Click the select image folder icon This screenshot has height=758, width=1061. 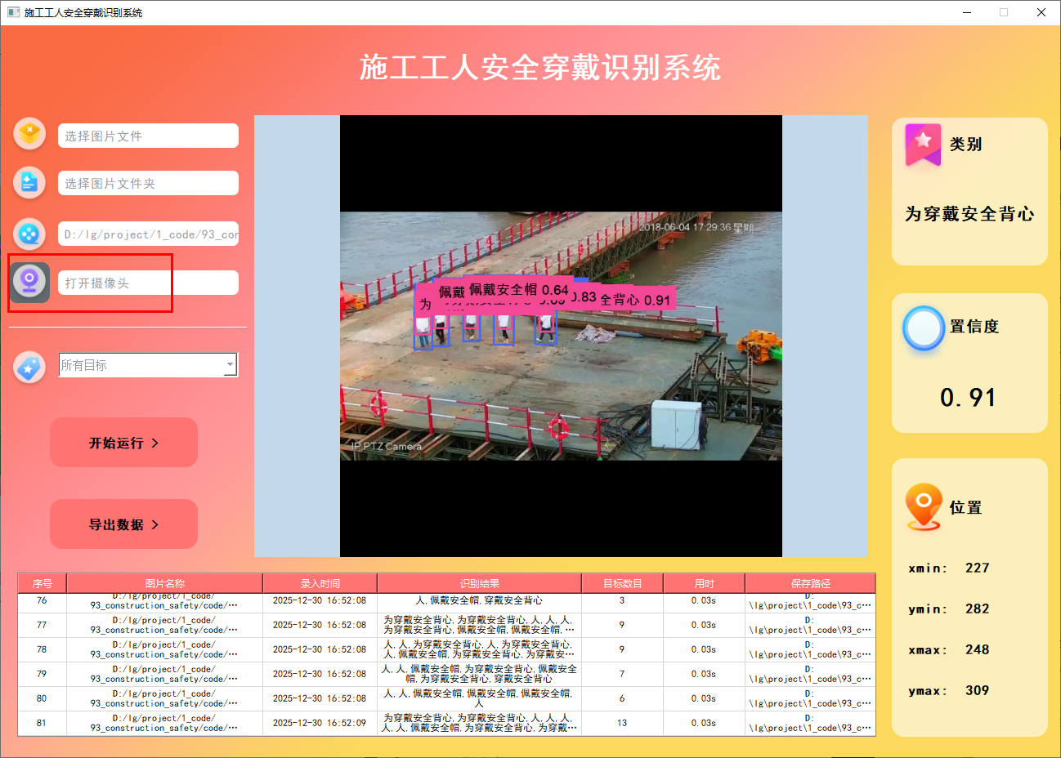(x=29, y=182)
